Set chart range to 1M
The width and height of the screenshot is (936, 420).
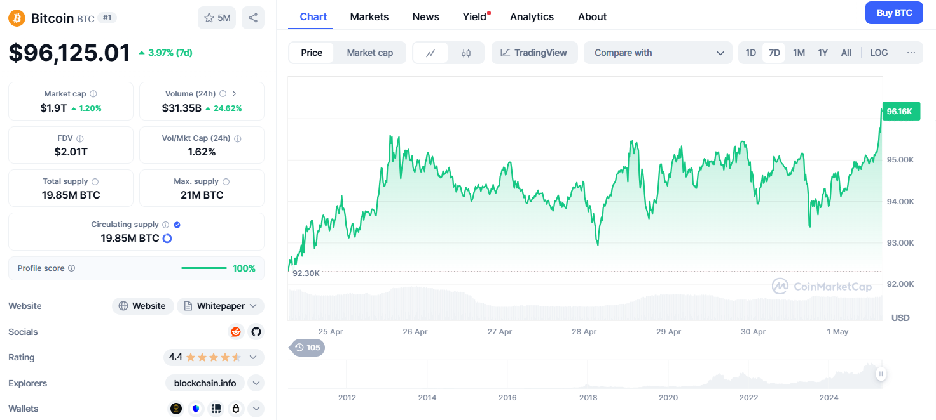(799, 53)
